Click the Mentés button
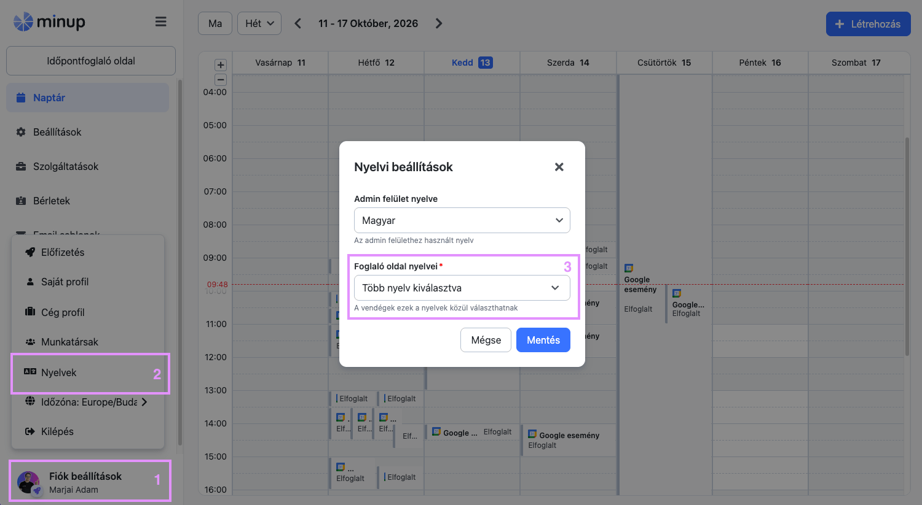922x505 pixels. [543, 340]
